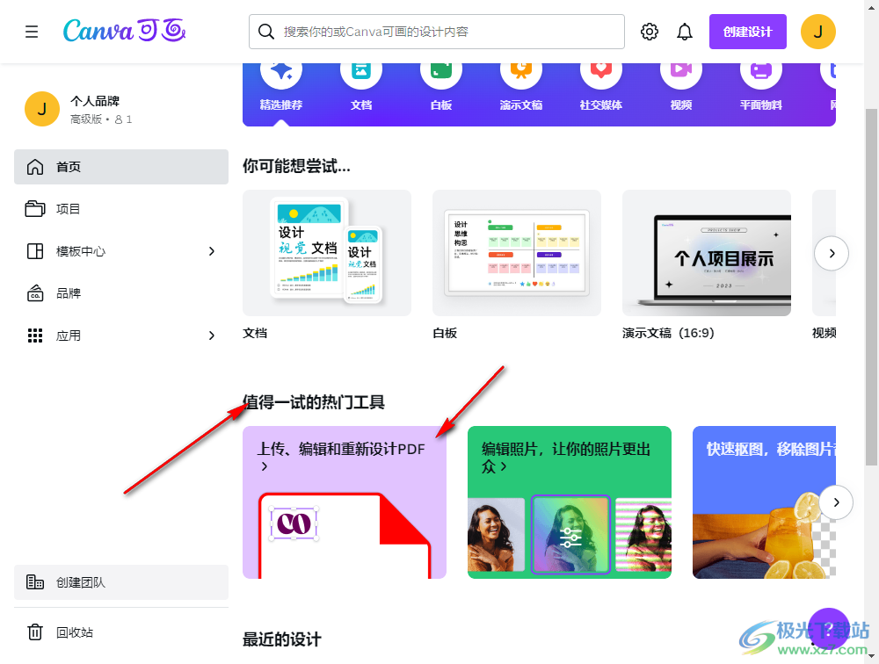The image size is (879, 664).
Task: Open 个人品牌 team switcher
Action: point(121,109)
